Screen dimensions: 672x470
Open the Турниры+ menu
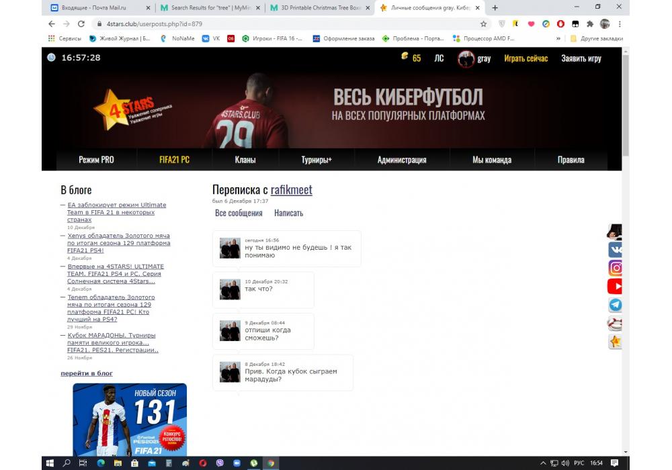point(317,160)
